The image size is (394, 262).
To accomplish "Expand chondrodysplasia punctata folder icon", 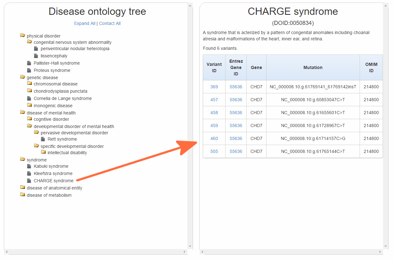I will pos(29,91).
